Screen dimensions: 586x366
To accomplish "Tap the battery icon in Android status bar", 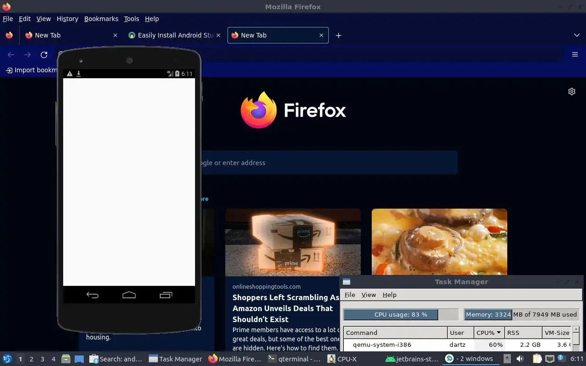I will 177,74.
